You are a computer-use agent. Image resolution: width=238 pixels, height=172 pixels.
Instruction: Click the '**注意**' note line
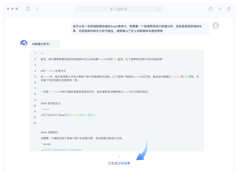[x=95, y=92]
